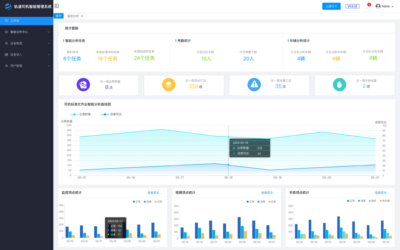Expand 智能分析中心 menu chevron
The height and width of the screenshot is (250, 400).
(49, 32)
